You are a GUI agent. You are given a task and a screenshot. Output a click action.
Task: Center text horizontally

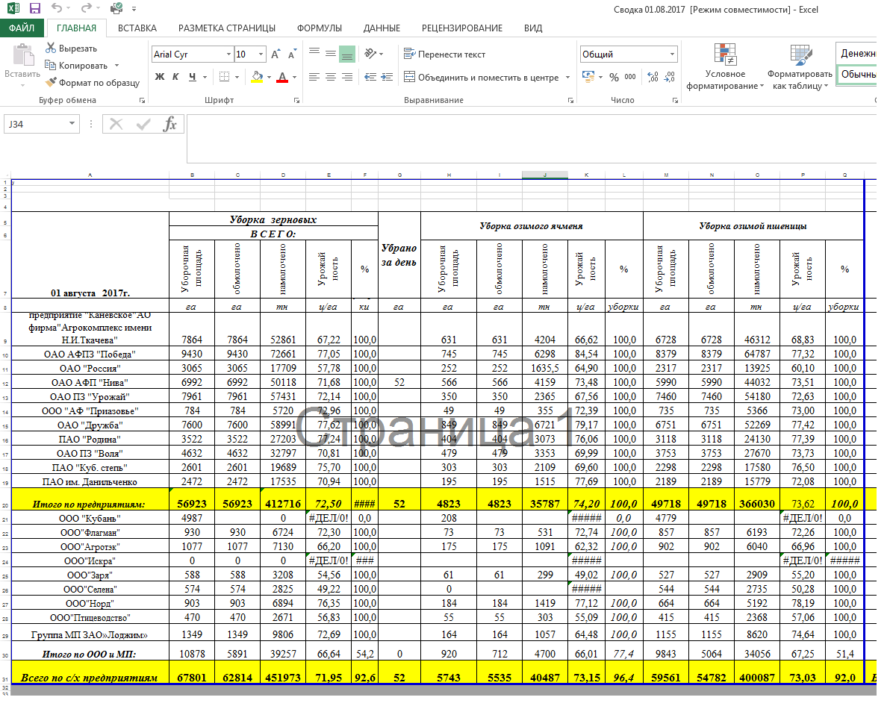(x=330, y=77)
